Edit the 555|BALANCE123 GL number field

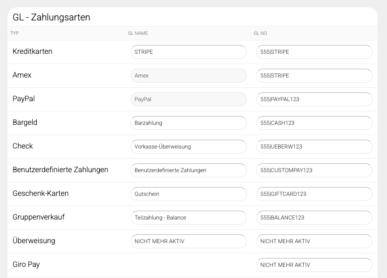point(314,218)
